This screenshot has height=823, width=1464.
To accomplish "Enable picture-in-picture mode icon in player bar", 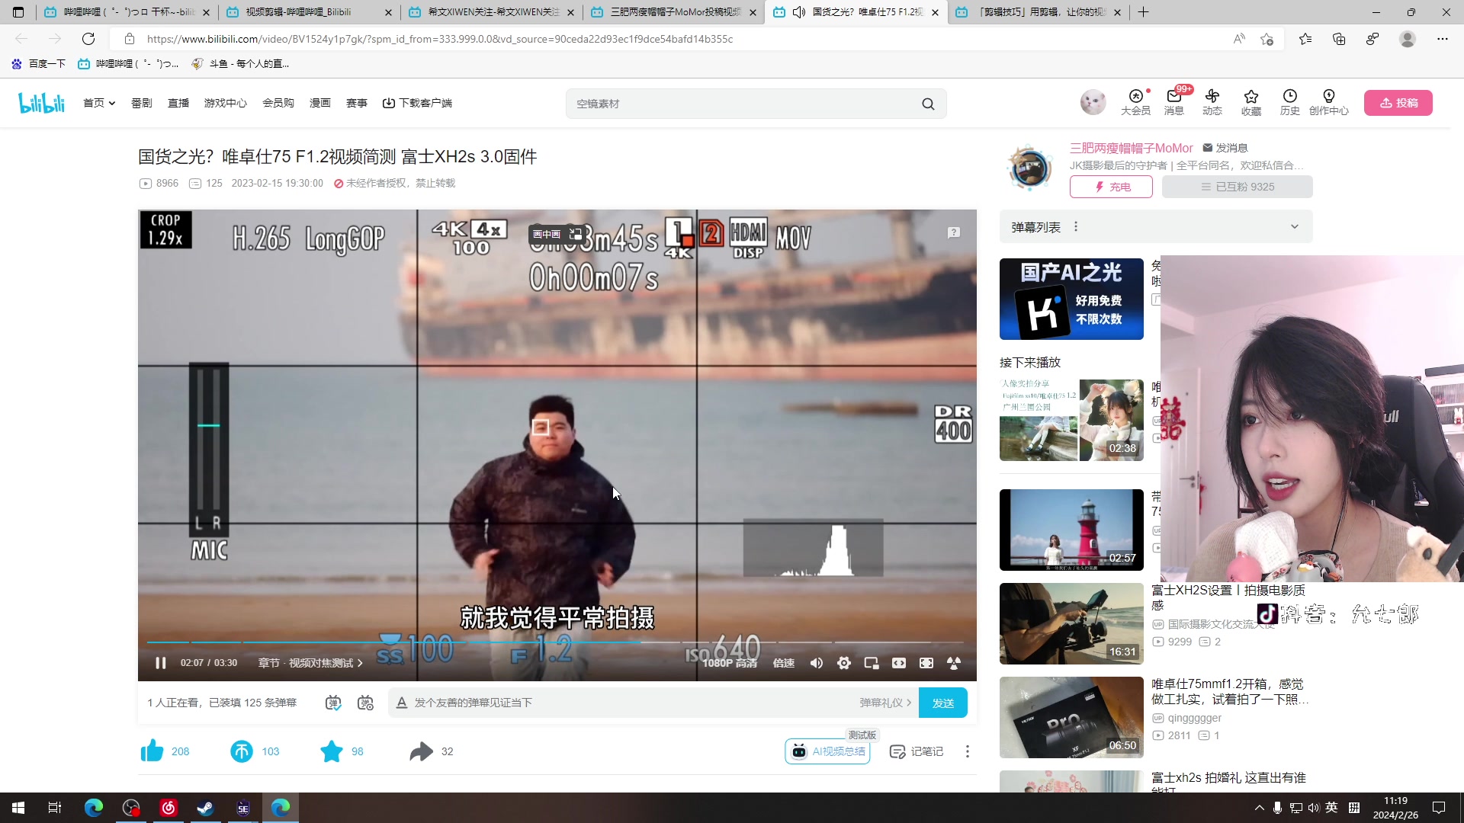I will coord(871,663).
